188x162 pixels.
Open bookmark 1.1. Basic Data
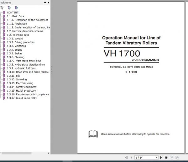(15, 16)
